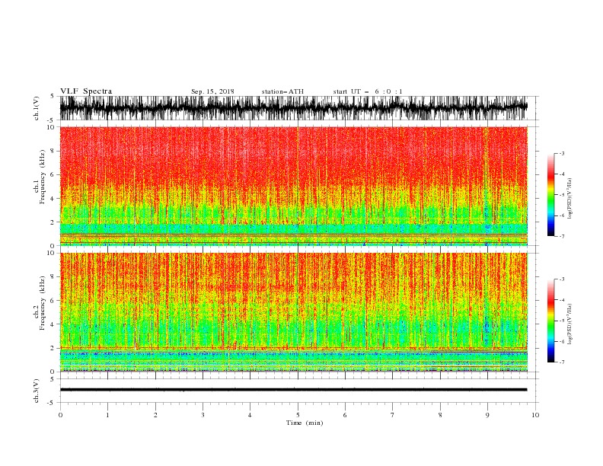Screen dimensions: 603x466
Task: Click time axis tick label "9"
Action: point(487,415)
